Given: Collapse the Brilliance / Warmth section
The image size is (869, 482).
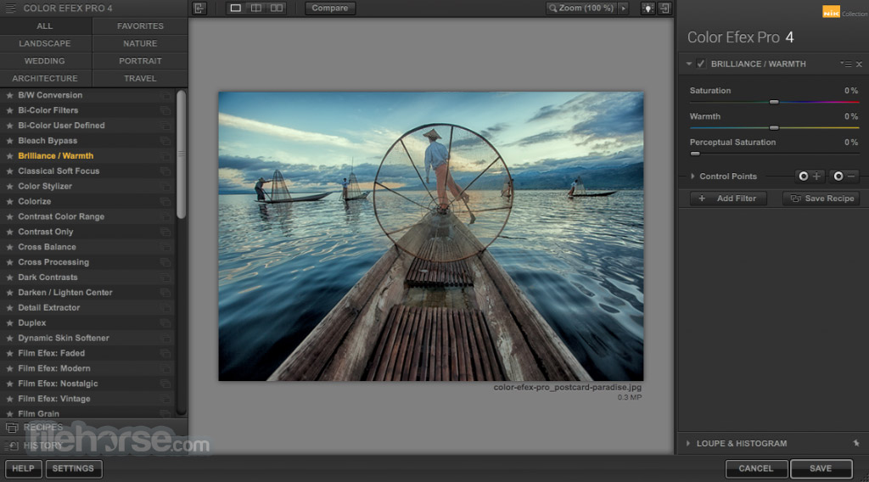Looking at the screenshot, I should click(689, 64).
